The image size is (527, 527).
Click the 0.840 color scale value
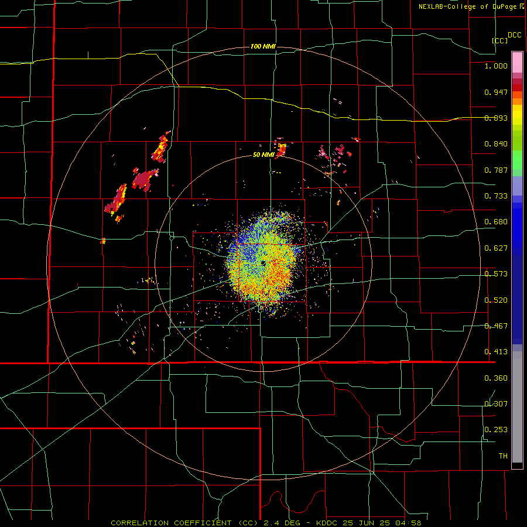tap(496, 144)
